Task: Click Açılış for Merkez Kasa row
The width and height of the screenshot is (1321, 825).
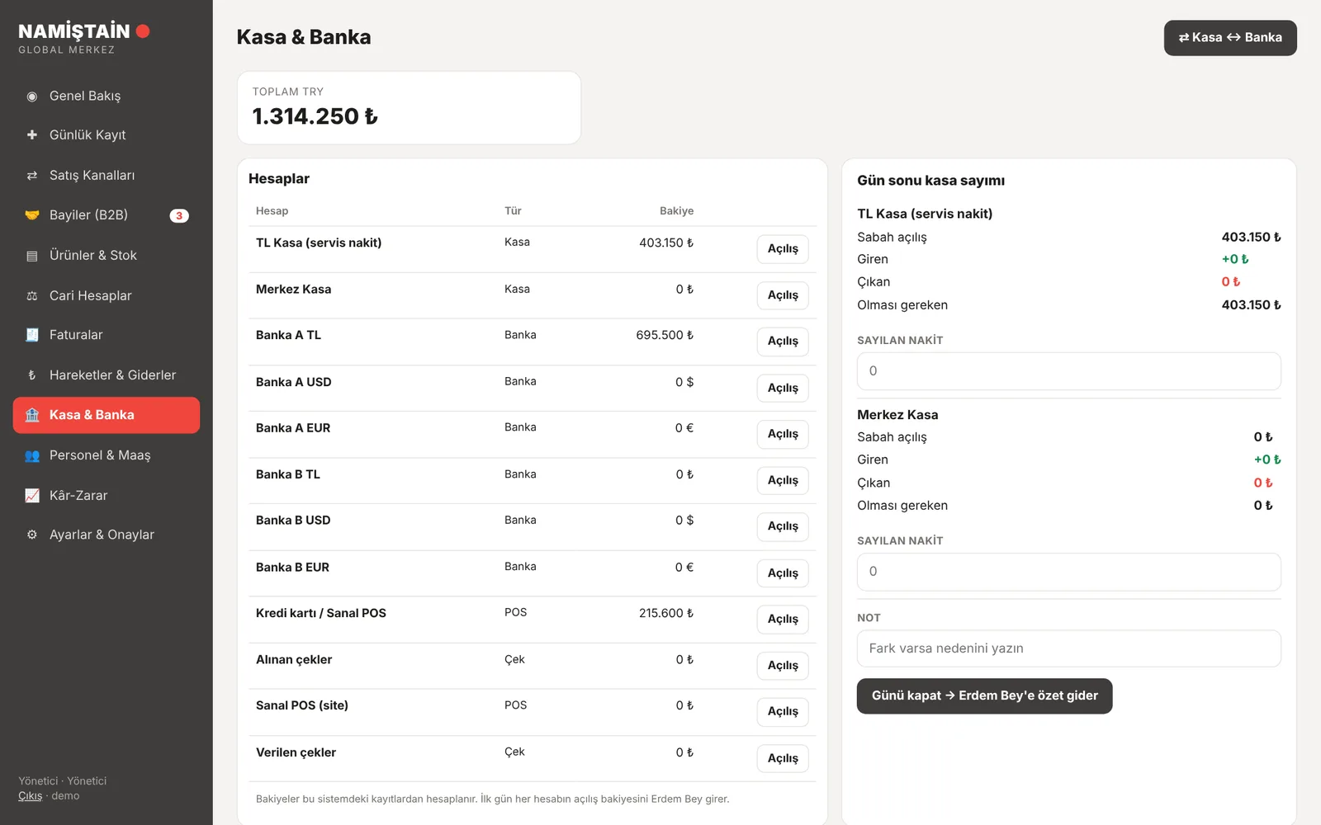Action: tap(783, 295)
